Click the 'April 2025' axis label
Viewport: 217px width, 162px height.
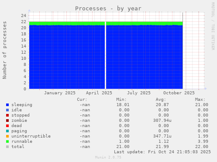pos(99,93)
